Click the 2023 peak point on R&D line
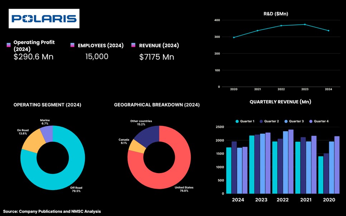The width and height of the screenshot is (346, 216). tap(305, 24)
